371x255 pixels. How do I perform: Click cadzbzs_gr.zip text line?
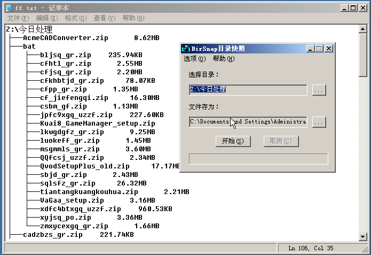pos(78,235)
